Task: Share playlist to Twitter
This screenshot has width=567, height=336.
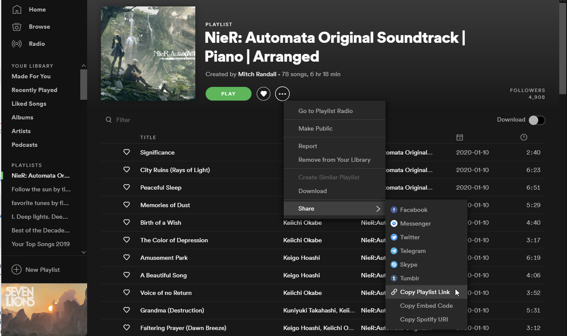Action: click(426, 237)
